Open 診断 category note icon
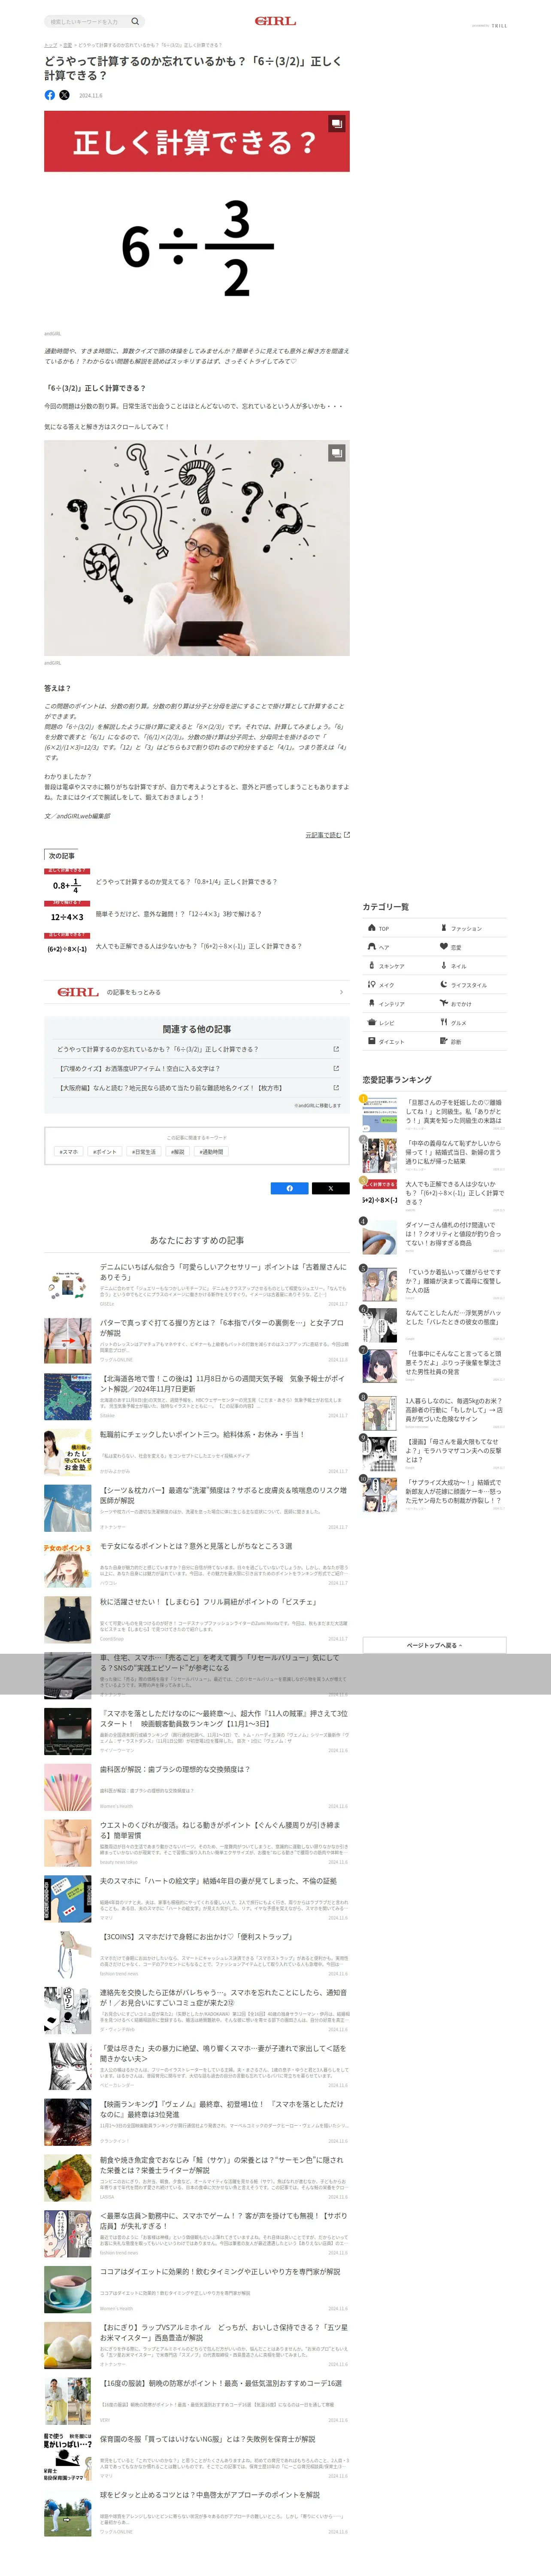The height and width of the screenshot is (2576, 551). [444, 1041]
